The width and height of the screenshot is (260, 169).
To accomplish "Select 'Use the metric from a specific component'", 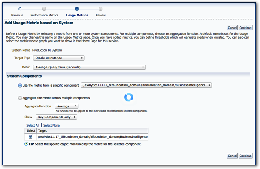I will point(20,85).
